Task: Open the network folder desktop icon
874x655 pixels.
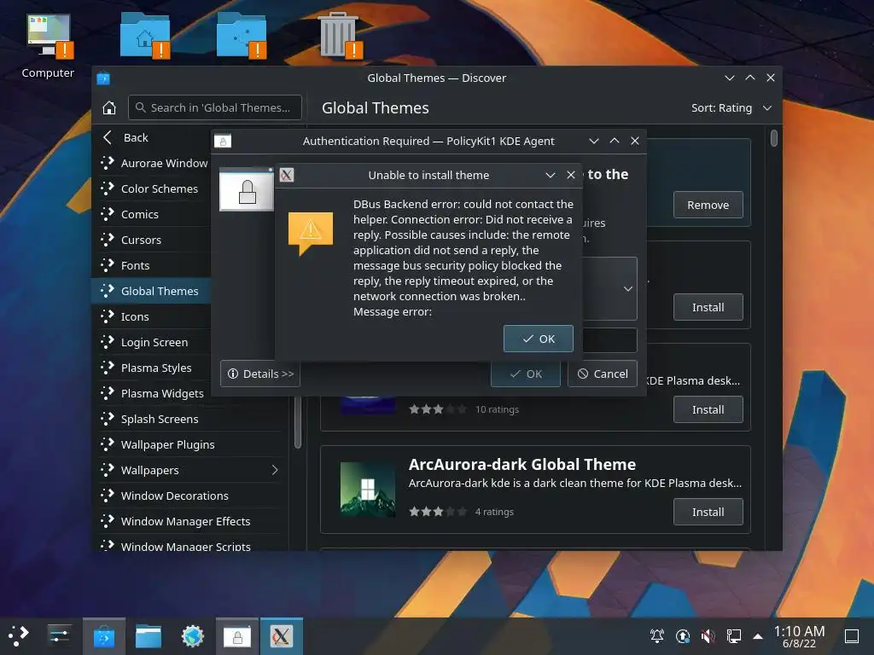Action: pos(242,36)
